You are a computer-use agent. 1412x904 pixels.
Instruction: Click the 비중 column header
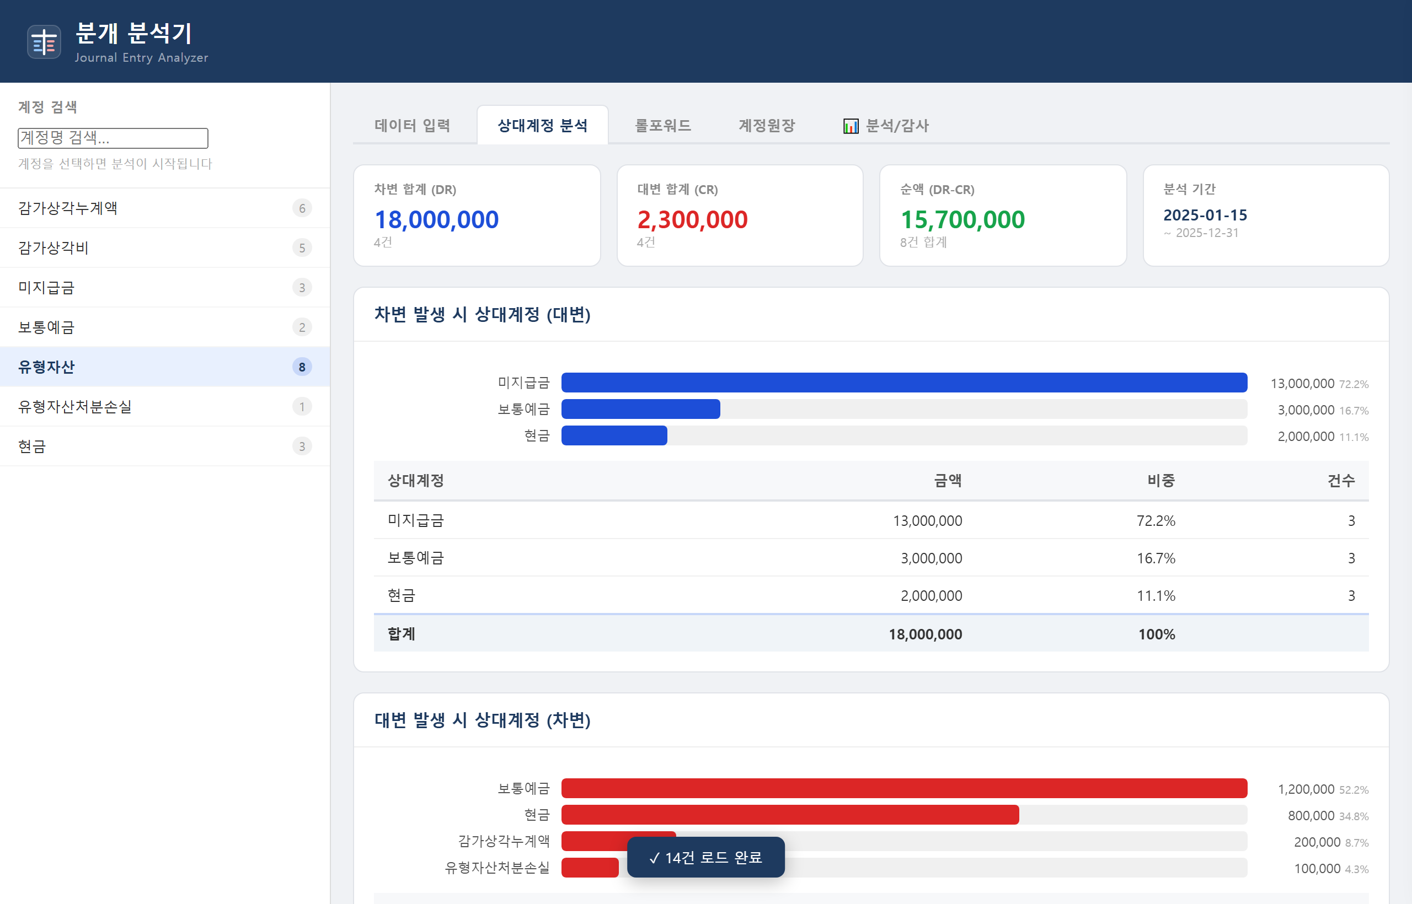tap(1161, 481)
